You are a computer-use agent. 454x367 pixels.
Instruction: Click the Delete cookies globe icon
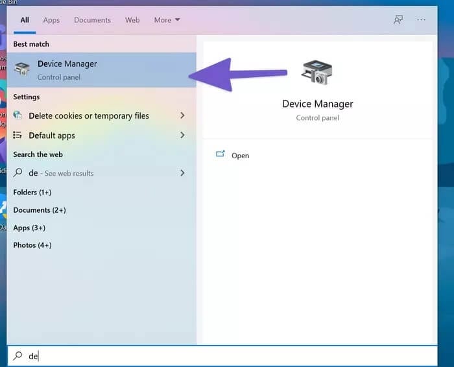18,115
